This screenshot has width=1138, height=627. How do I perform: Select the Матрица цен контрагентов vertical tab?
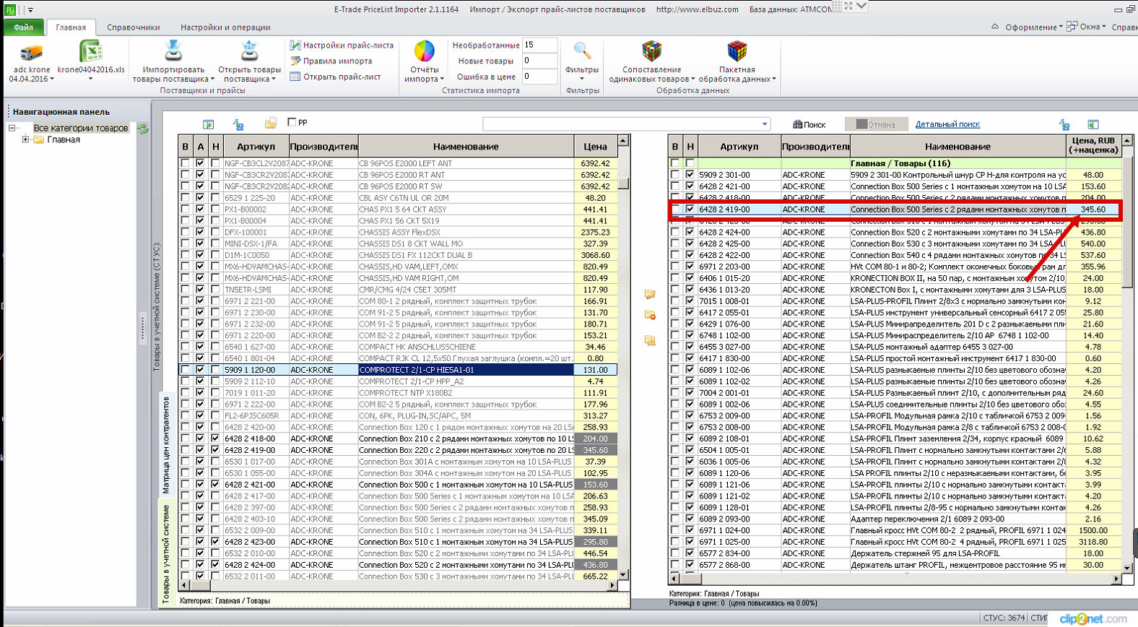click(x=166, y=445)
